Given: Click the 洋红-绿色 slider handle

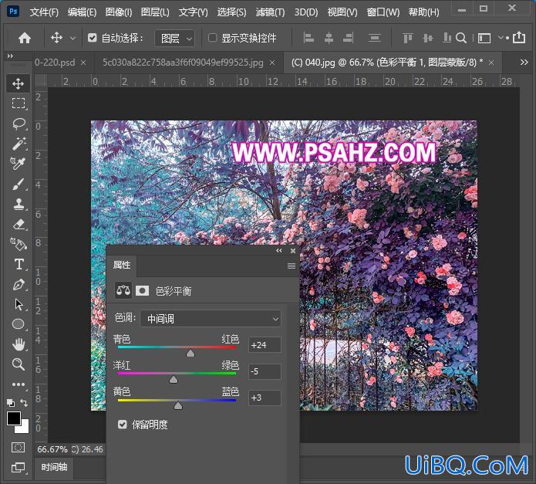Looking at the screenshot, I should [x=174, y=379].
